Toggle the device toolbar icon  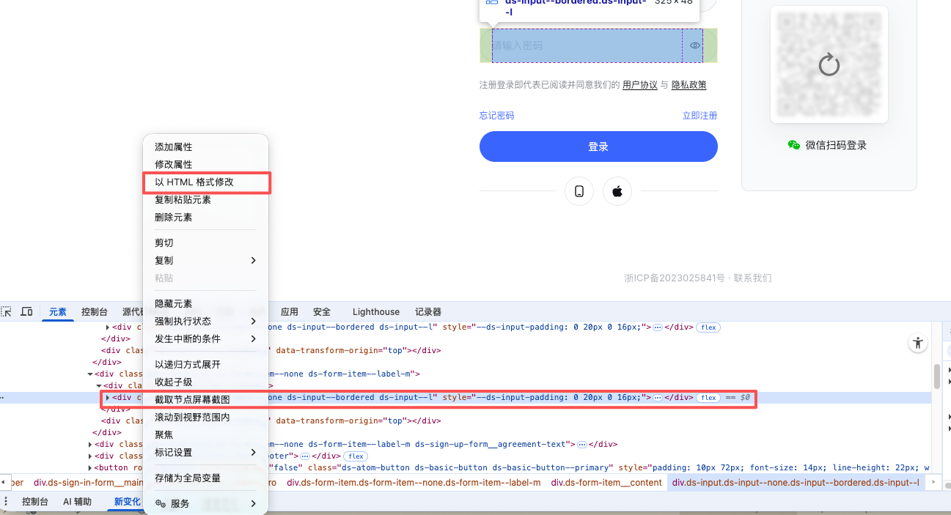[x=26, y=311]
